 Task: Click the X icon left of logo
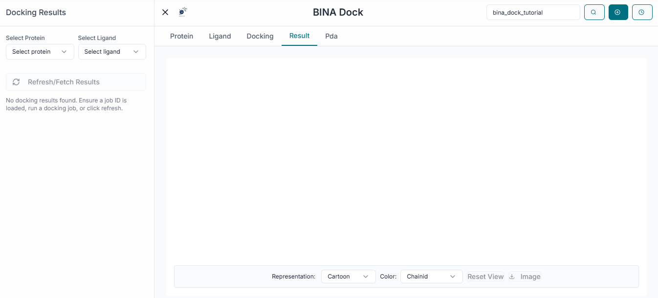(165, 12)
